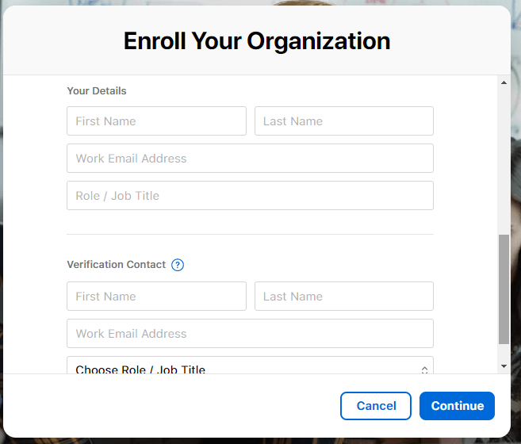Click the Enroll Your Organization heading
The height and width of the screenshot is (444, 521).
pos(257,40)
